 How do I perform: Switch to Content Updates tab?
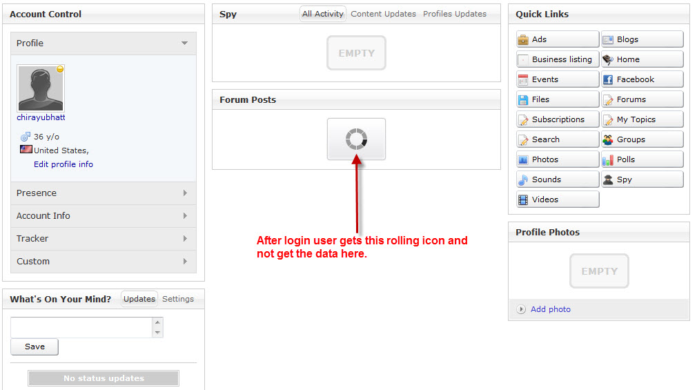coord(383,14)
